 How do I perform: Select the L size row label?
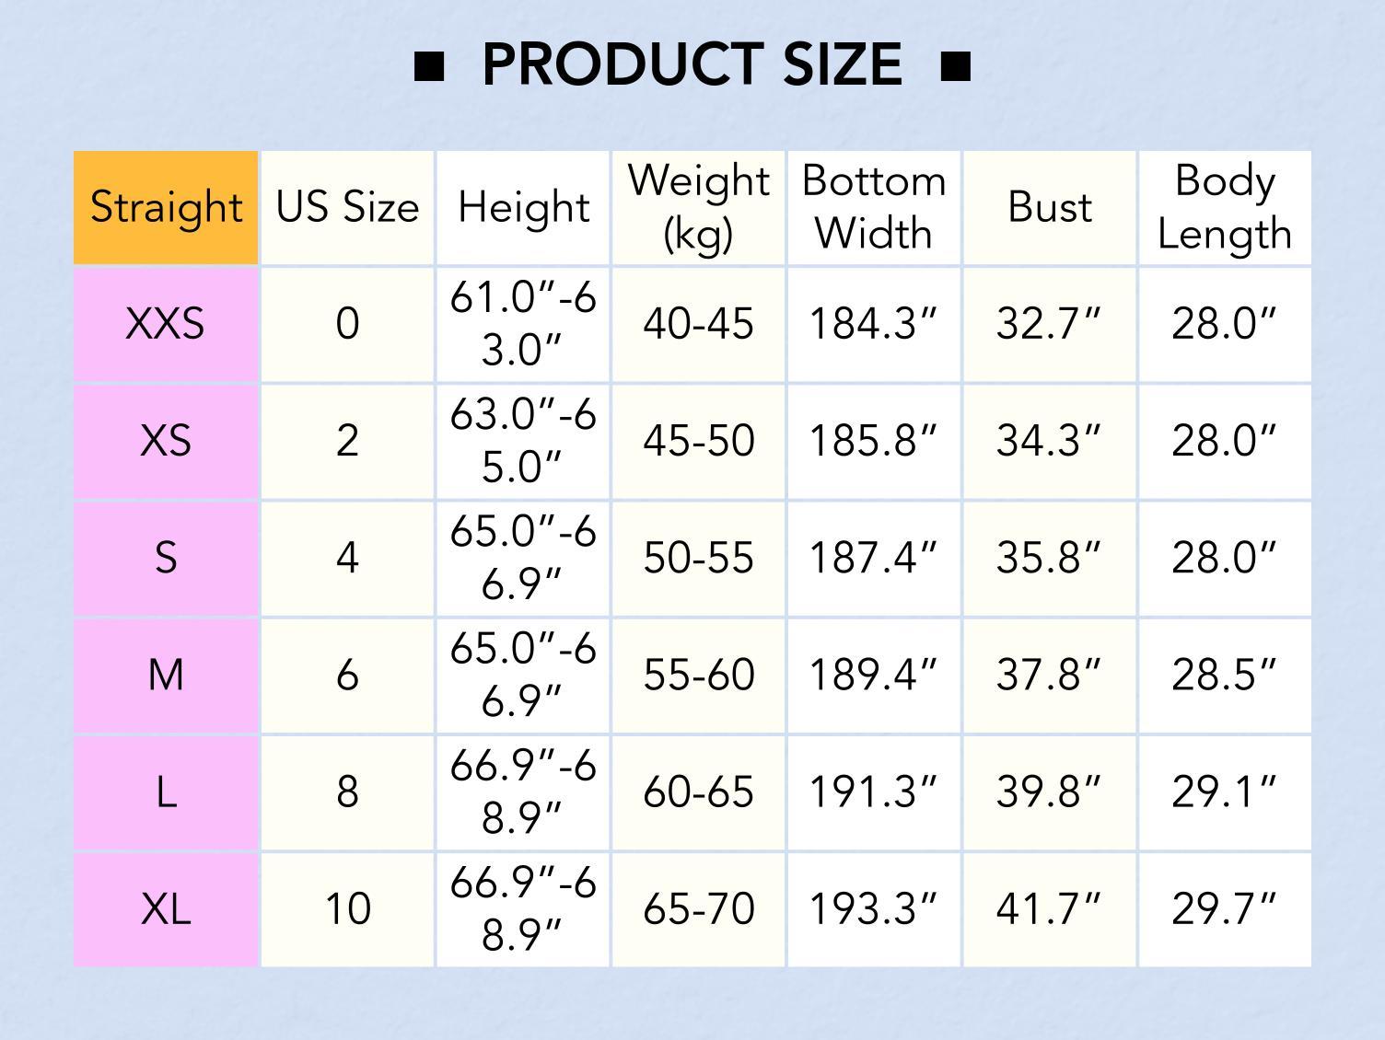pyautogui.click(x=166, y=792)
